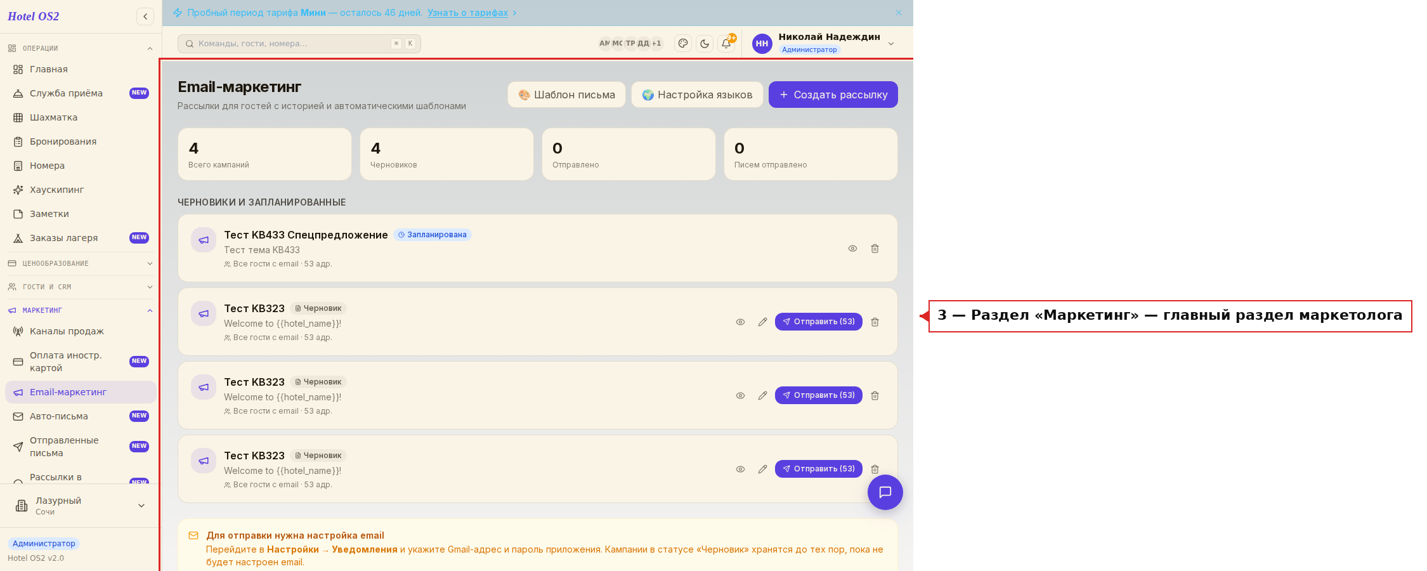This screenshot has width=1427, height=571.
Task: Open the Николай Надеждин user menu
Action: pyautogui.click(x=824, y=43)
